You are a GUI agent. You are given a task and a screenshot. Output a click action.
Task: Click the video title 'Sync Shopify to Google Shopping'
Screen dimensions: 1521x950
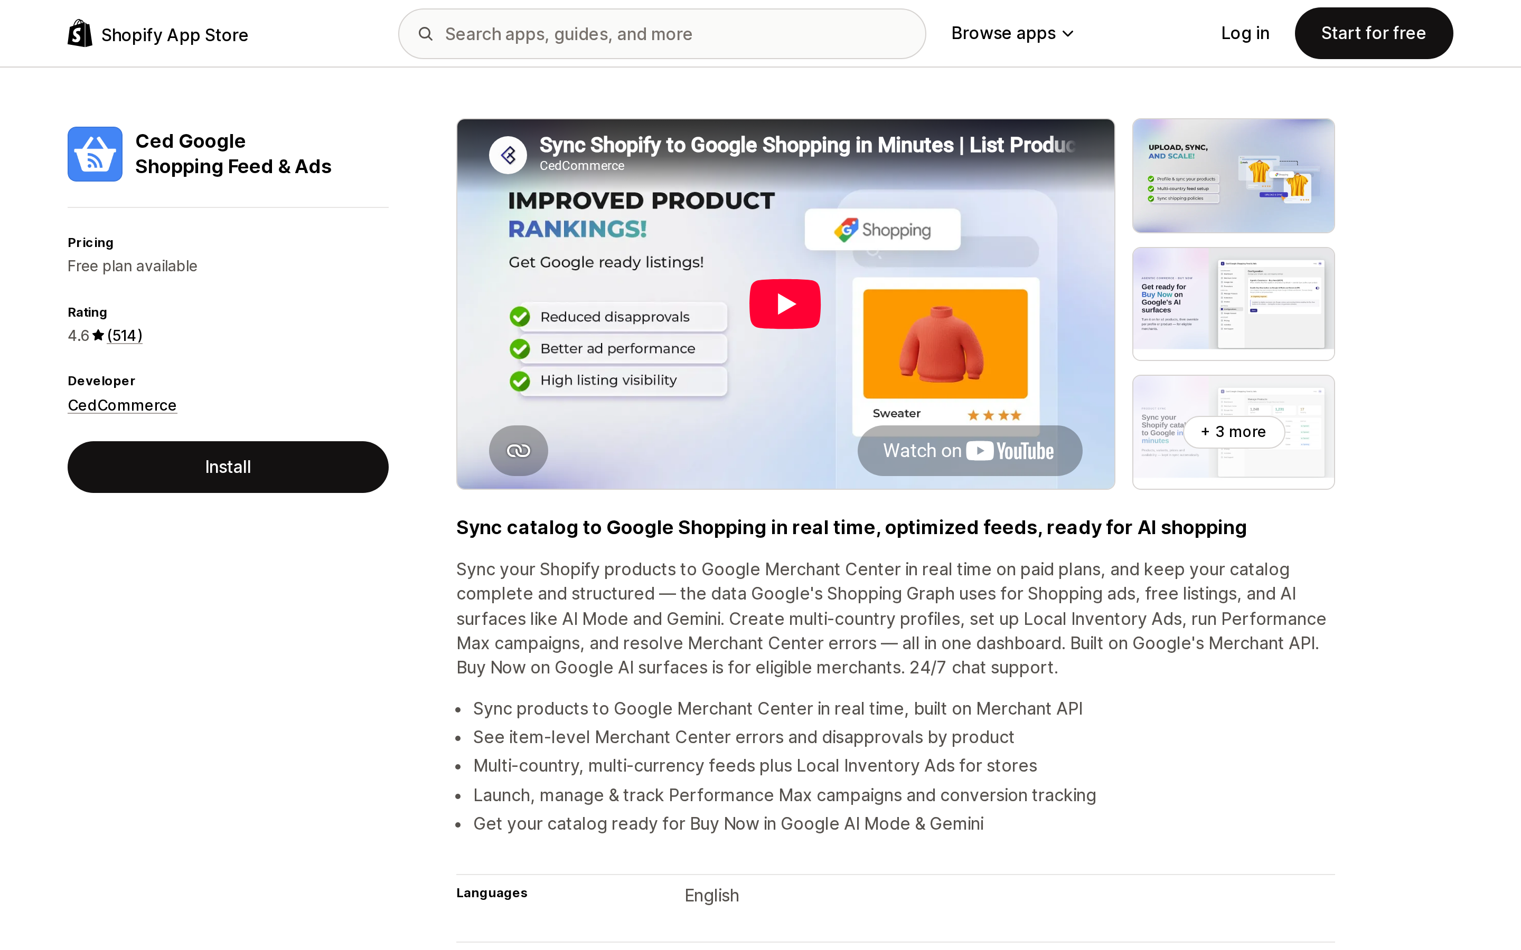point(807,145)
